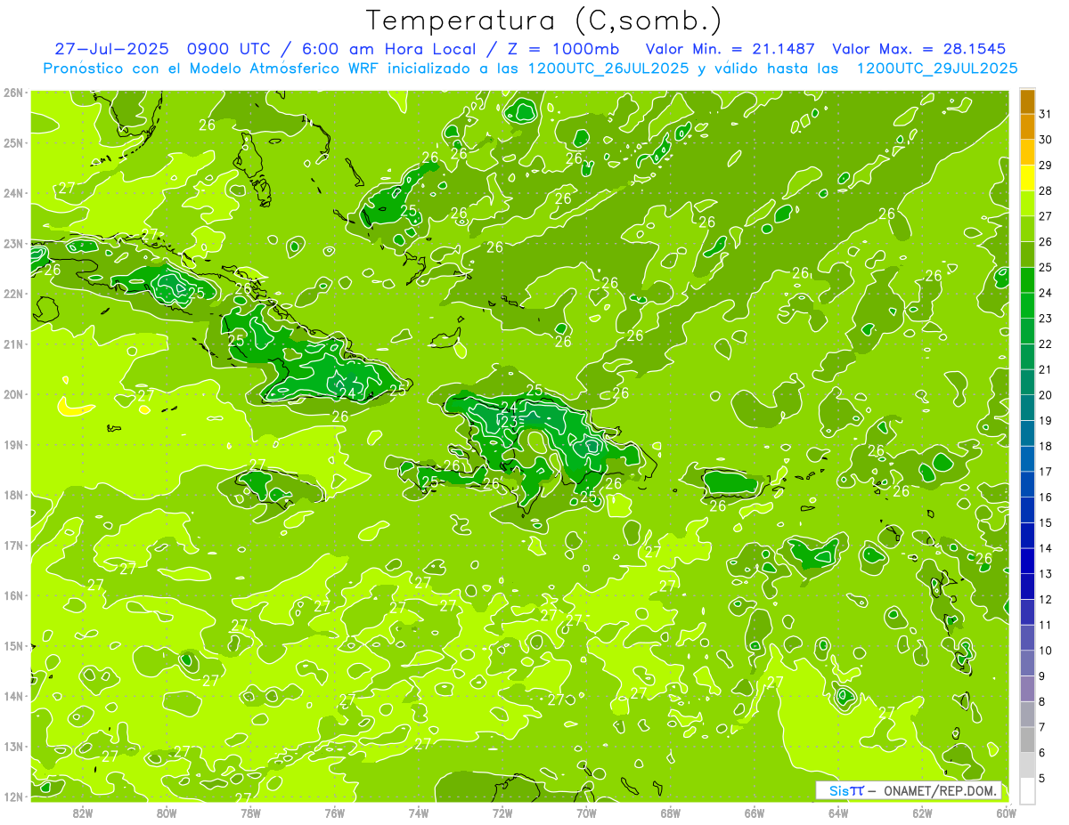Click the valid-until time '1200UTC_29JUL2025'

[937, 69]
